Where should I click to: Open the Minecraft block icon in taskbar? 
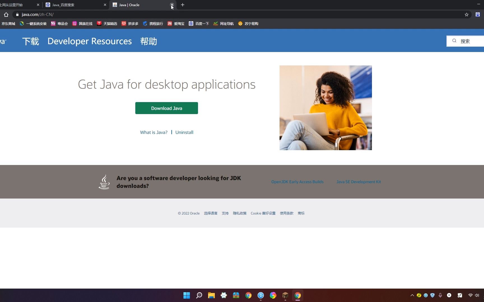coord(285,295)
